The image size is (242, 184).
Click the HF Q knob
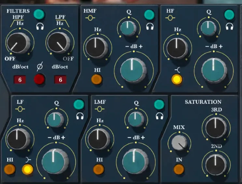pyautogui.click(x=208, y=28)
